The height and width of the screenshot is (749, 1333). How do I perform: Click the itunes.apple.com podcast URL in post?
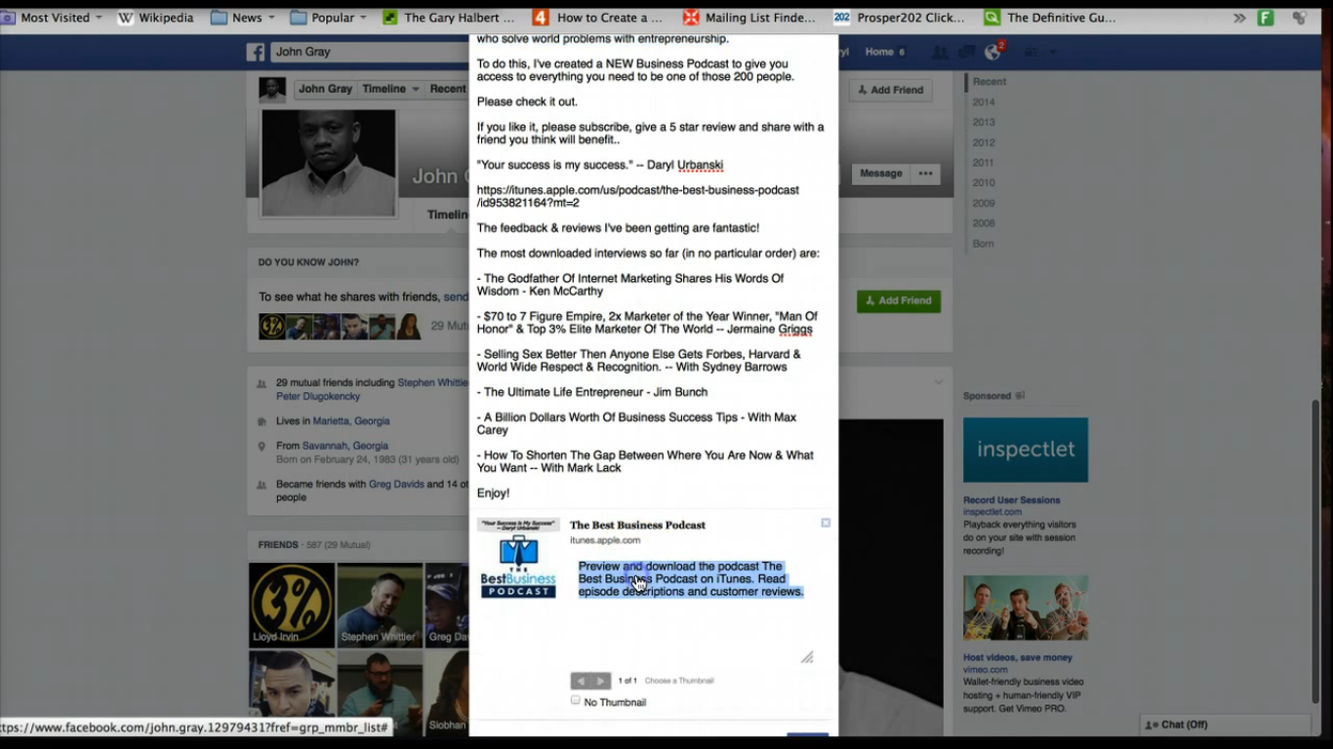click(637, 196)
